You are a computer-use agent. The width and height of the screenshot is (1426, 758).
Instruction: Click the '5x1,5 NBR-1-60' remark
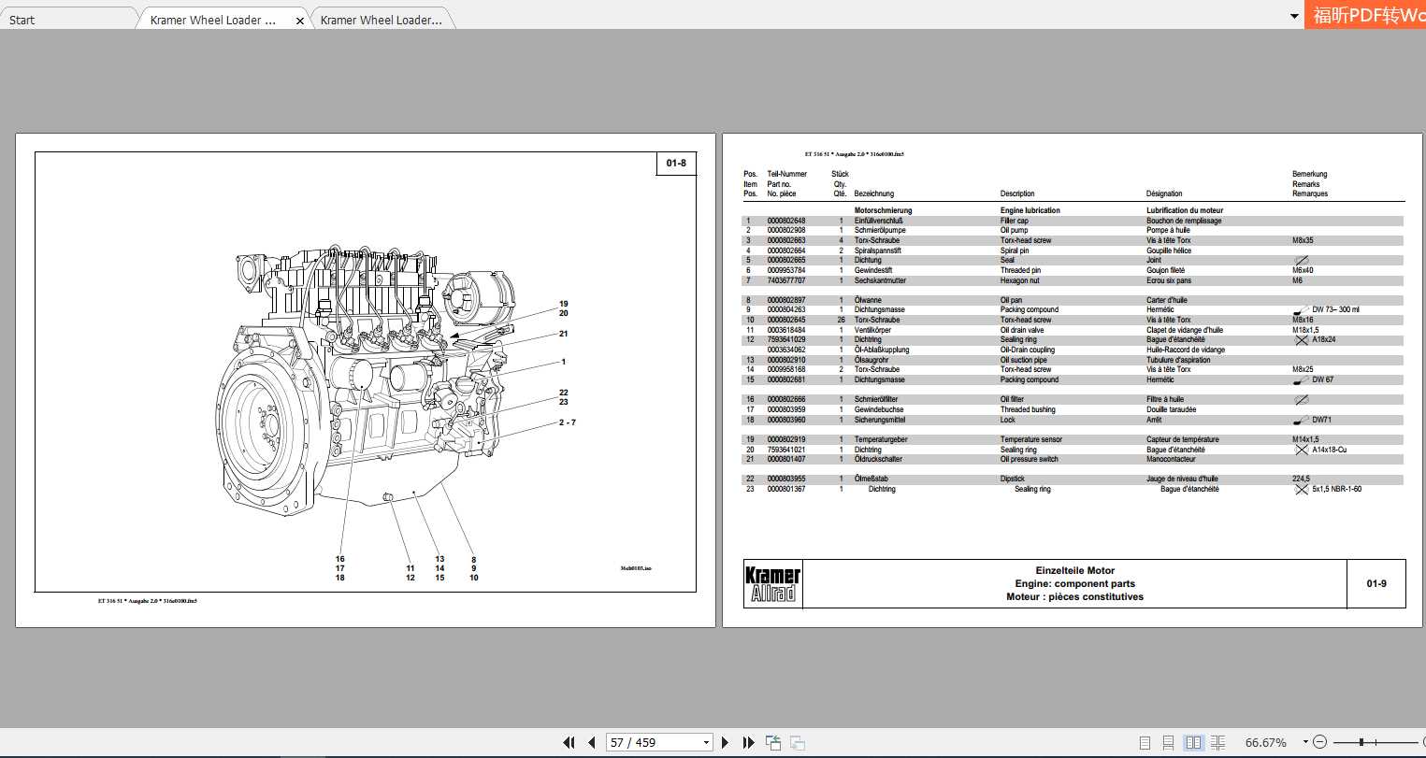[1337, 489]
